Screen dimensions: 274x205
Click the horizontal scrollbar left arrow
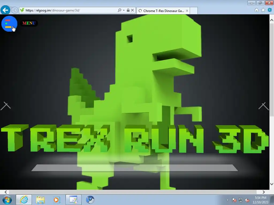coord(6,192)
